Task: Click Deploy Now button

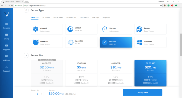Action: (142, 92)
